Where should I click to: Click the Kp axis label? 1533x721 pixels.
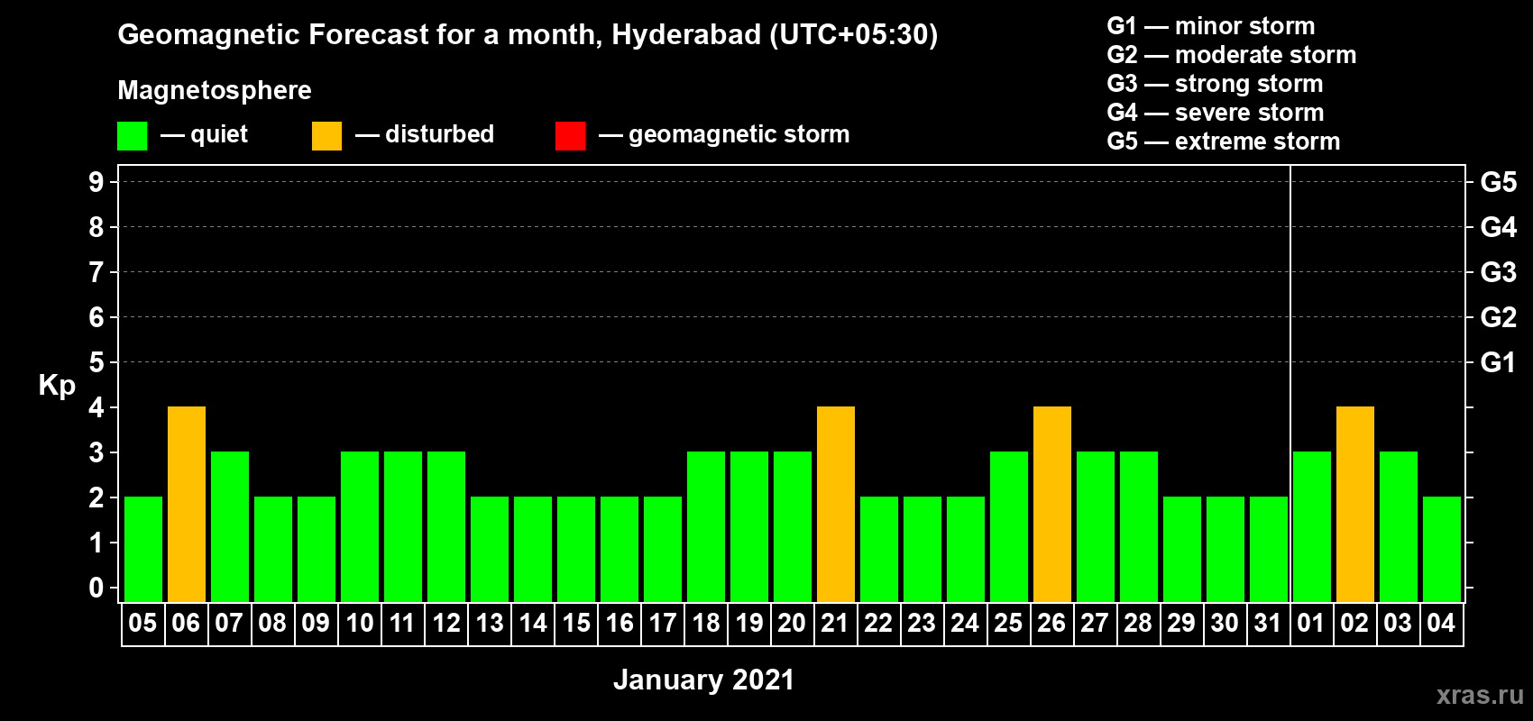click(57, 386)
